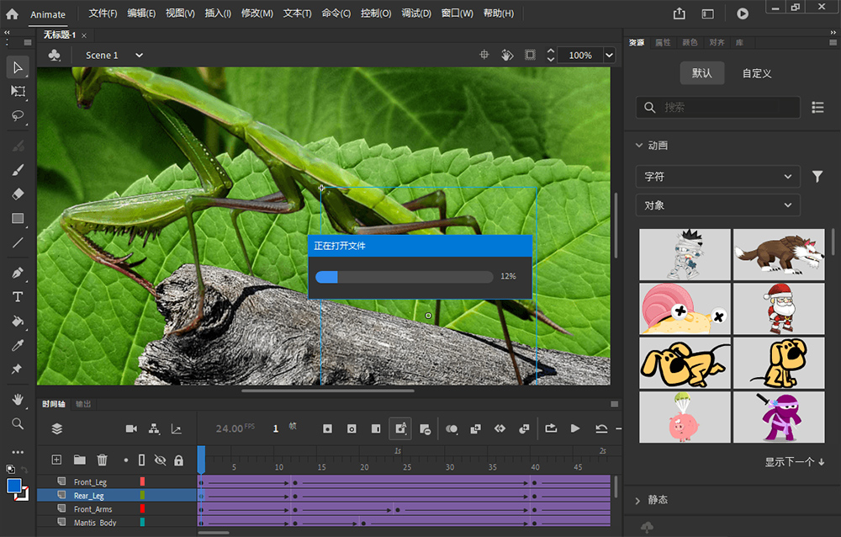Open the 修改 menu
This screenshot has width=841, height=537.
click(257, 13)
